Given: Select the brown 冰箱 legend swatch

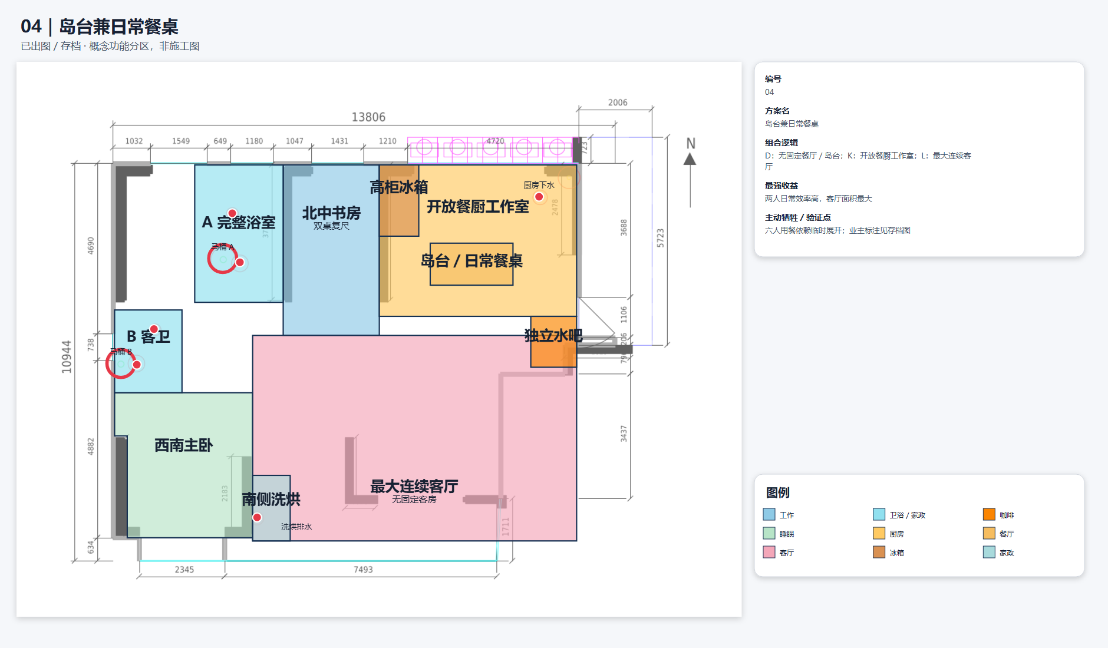Looking at the screenshot, I should tap(879, 552).
